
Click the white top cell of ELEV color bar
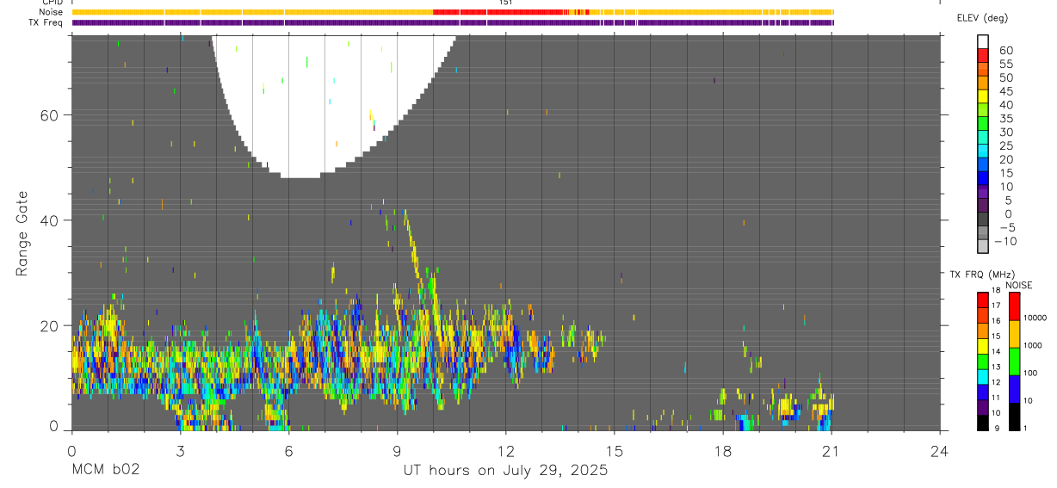[x=983, y=41]
